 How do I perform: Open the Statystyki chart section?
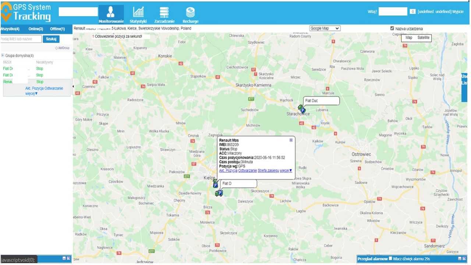pyautogui.click(x=138, y=14)
